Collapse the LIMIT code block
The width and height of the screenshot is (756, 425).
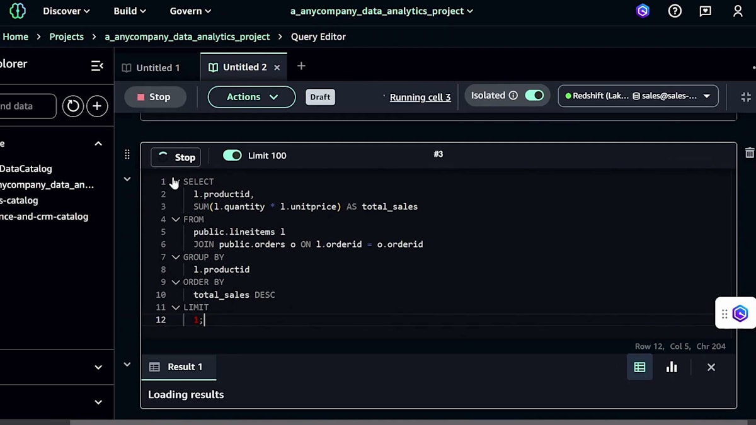[x=176, y=308]
